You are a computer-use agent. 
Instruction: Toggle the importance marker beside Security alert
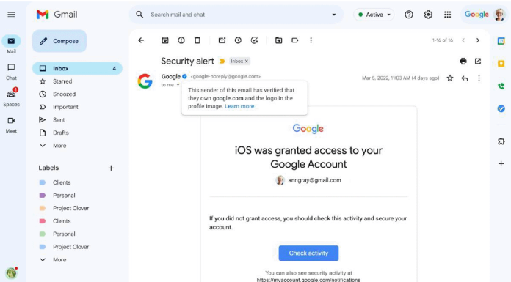(x=222, y=61)
